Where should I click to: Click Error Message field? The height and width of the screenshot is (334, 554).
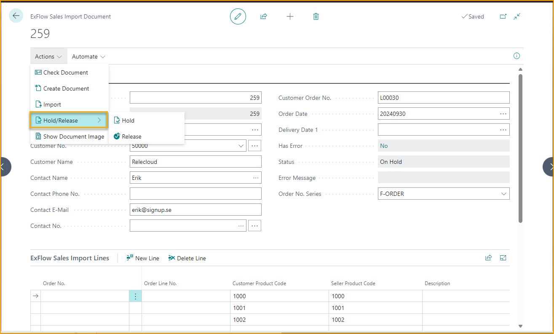pos(444,178)
